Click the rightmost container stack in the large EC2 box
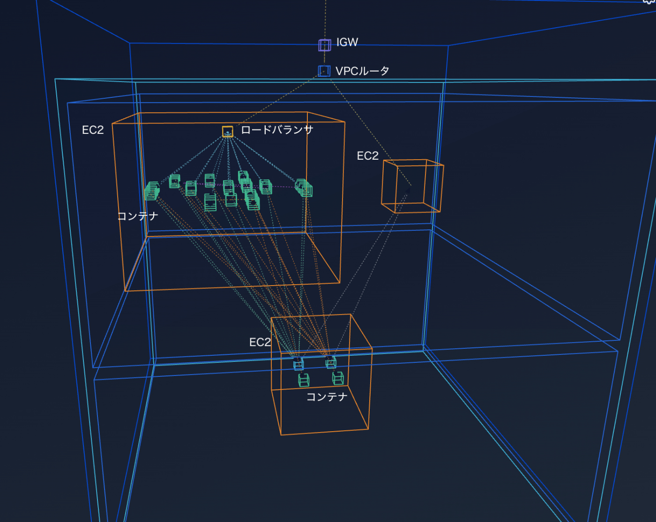 [x=304, y=188]
